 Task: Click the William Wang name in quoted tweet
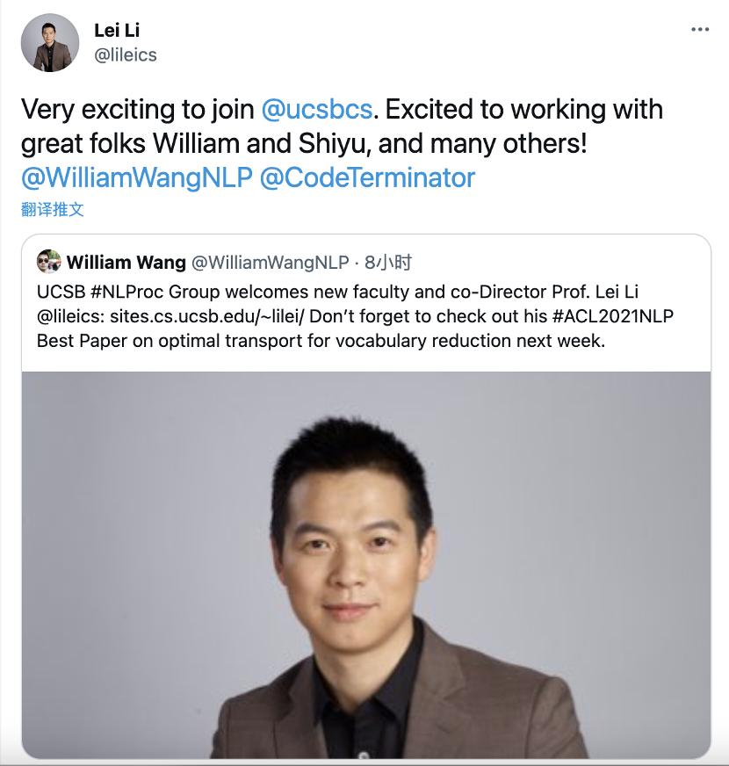pyautogui.click(x=126, y=263)
